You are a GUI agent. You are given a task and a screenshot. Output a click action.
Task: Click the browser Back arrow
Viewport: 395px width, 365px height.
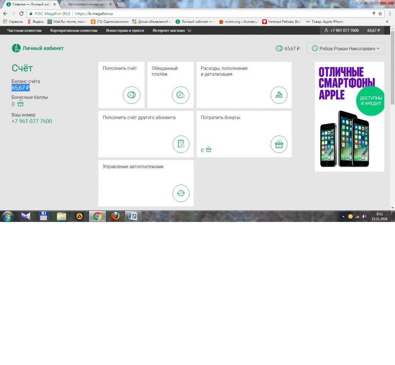[x=5, y=14]
